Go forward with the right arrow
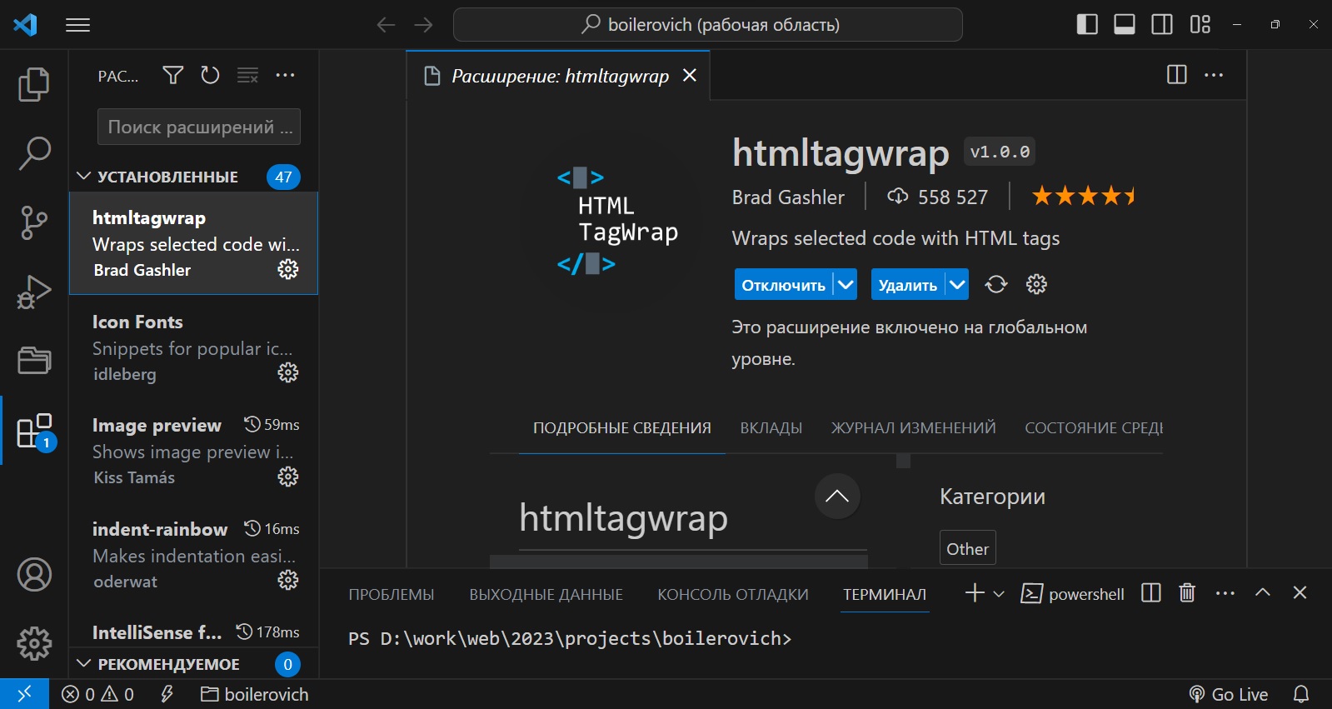 tap(424, 25)
